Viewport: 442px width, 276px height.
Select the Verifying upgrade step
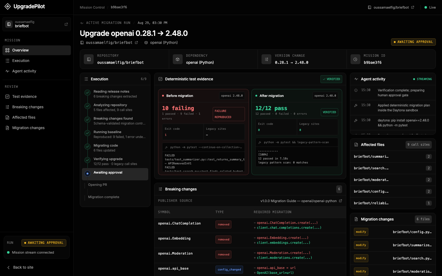pyautogui.click(x=115, y=161)
